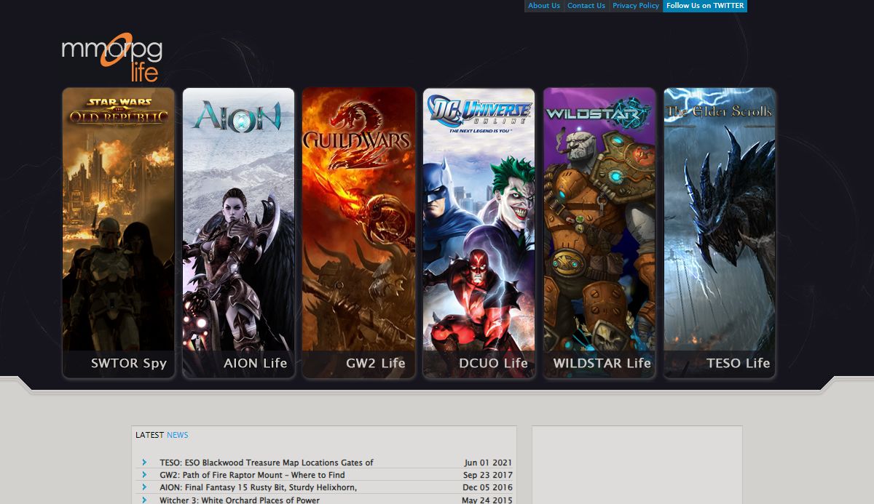874x504 pixels.
Task: Click arrow bullet beside GW2 Raptor Mount news
Action: click(144, 475)
